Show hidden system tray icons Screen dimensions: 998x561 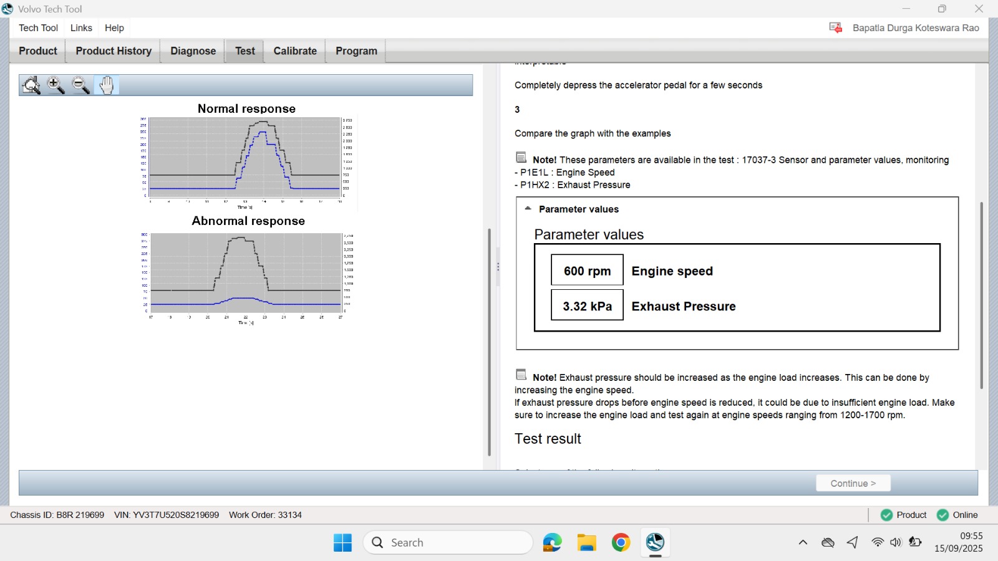(x=803, y=543)
